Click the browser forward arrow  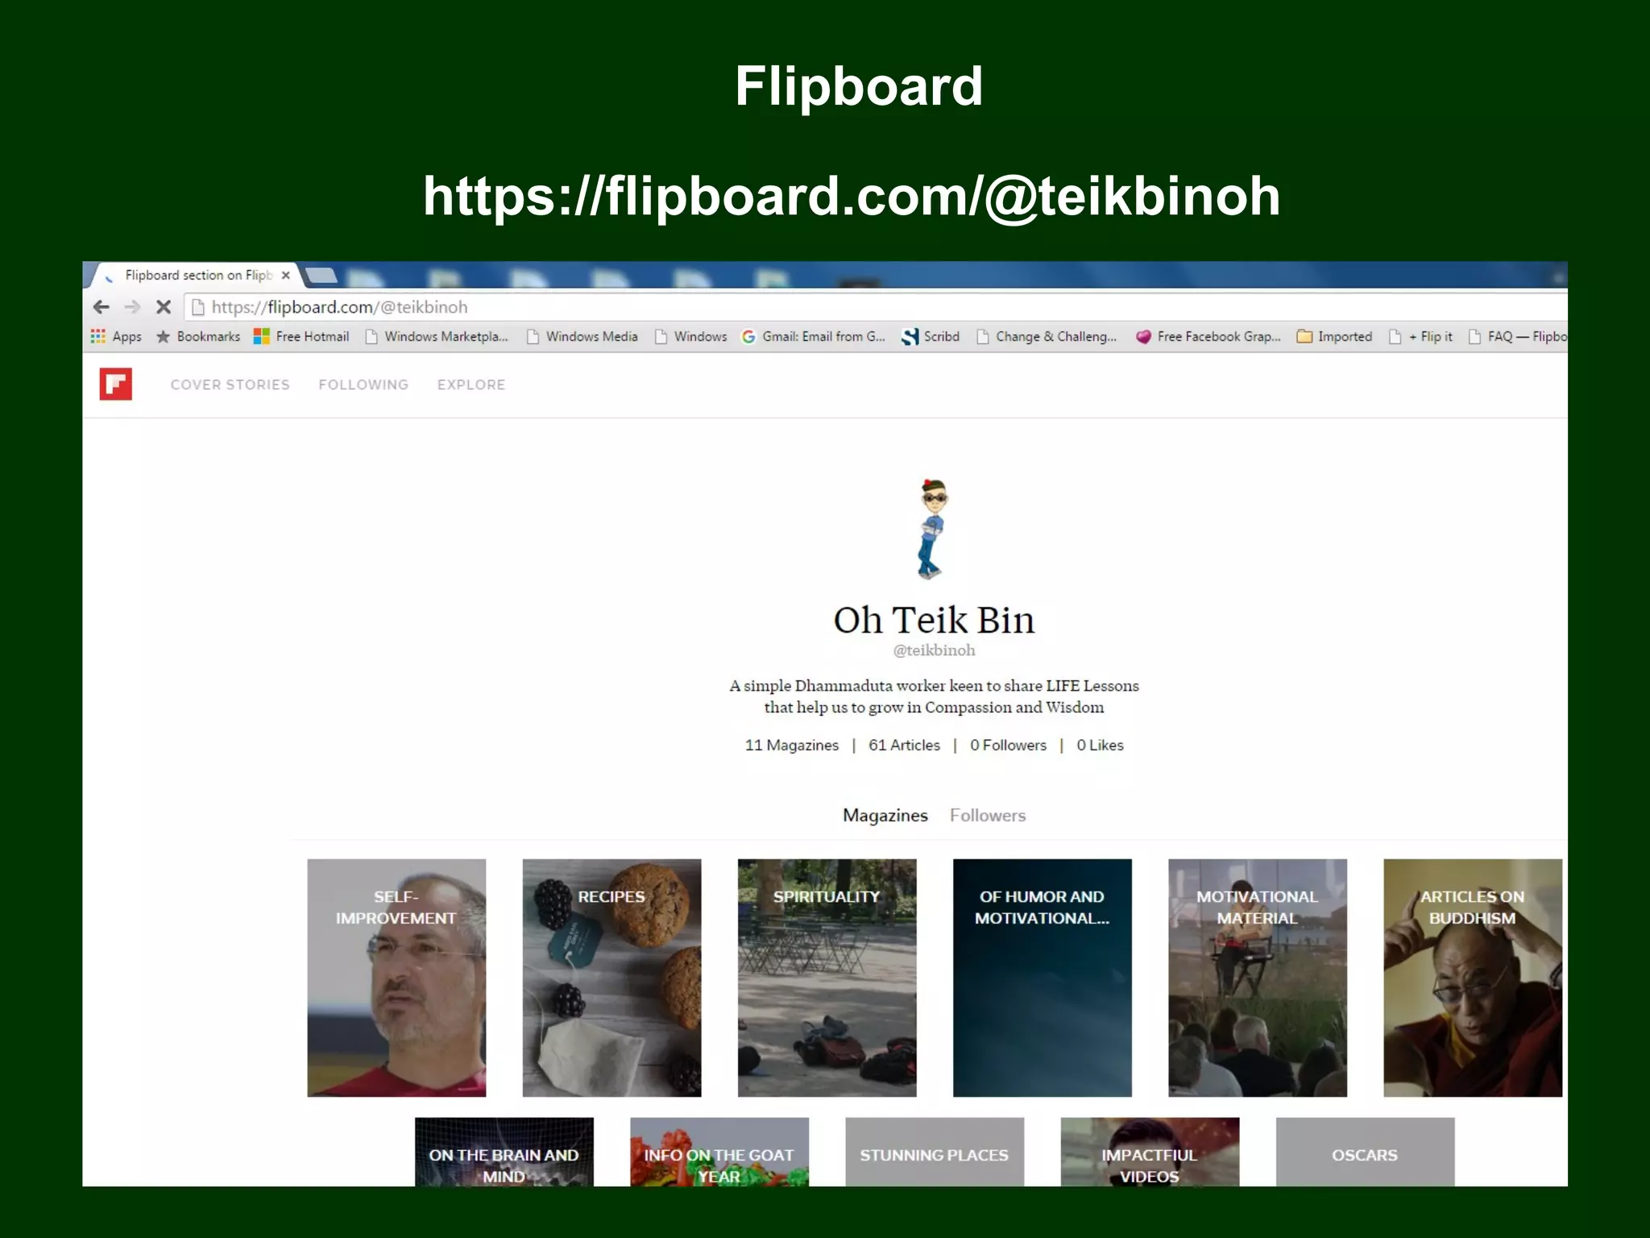coord(133,307)
